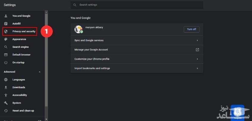The image size is (252, 121).
Task: Click the Languages globe icon
Action: tap(6, 80)
